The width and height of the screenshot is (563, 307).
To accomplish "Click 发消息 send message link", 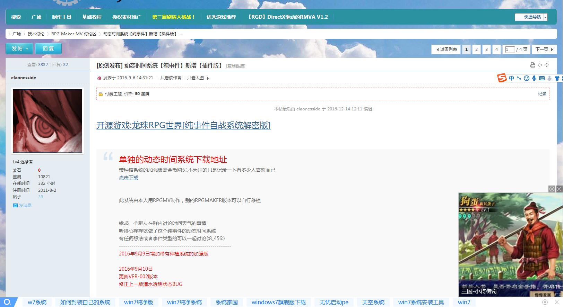I will (25, 205).
